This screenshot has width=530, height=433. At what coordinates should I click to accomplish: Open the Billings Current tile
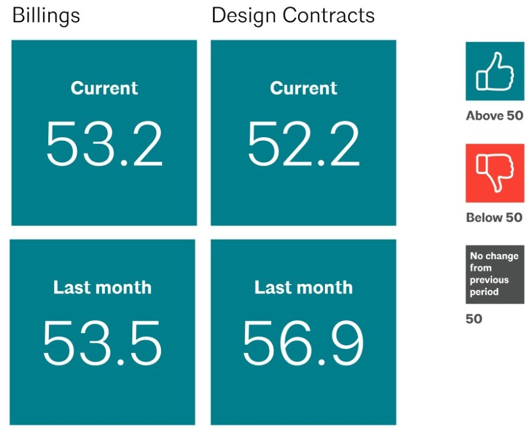[104, 191]
